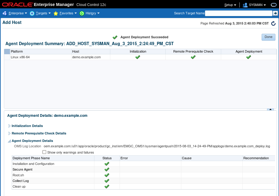Click the Clean up status checkmark

(107, 186)
